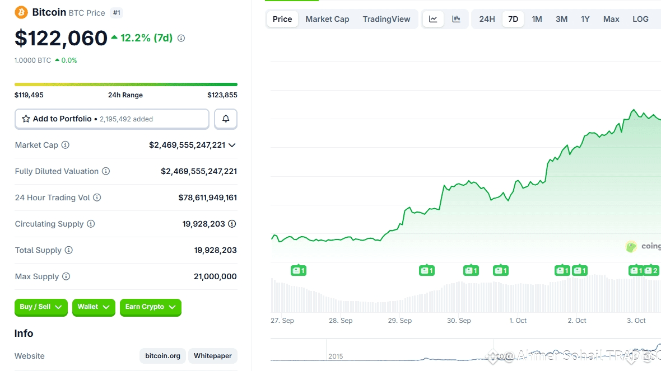
Task: Set chart range to 1M
Action: 537,19
